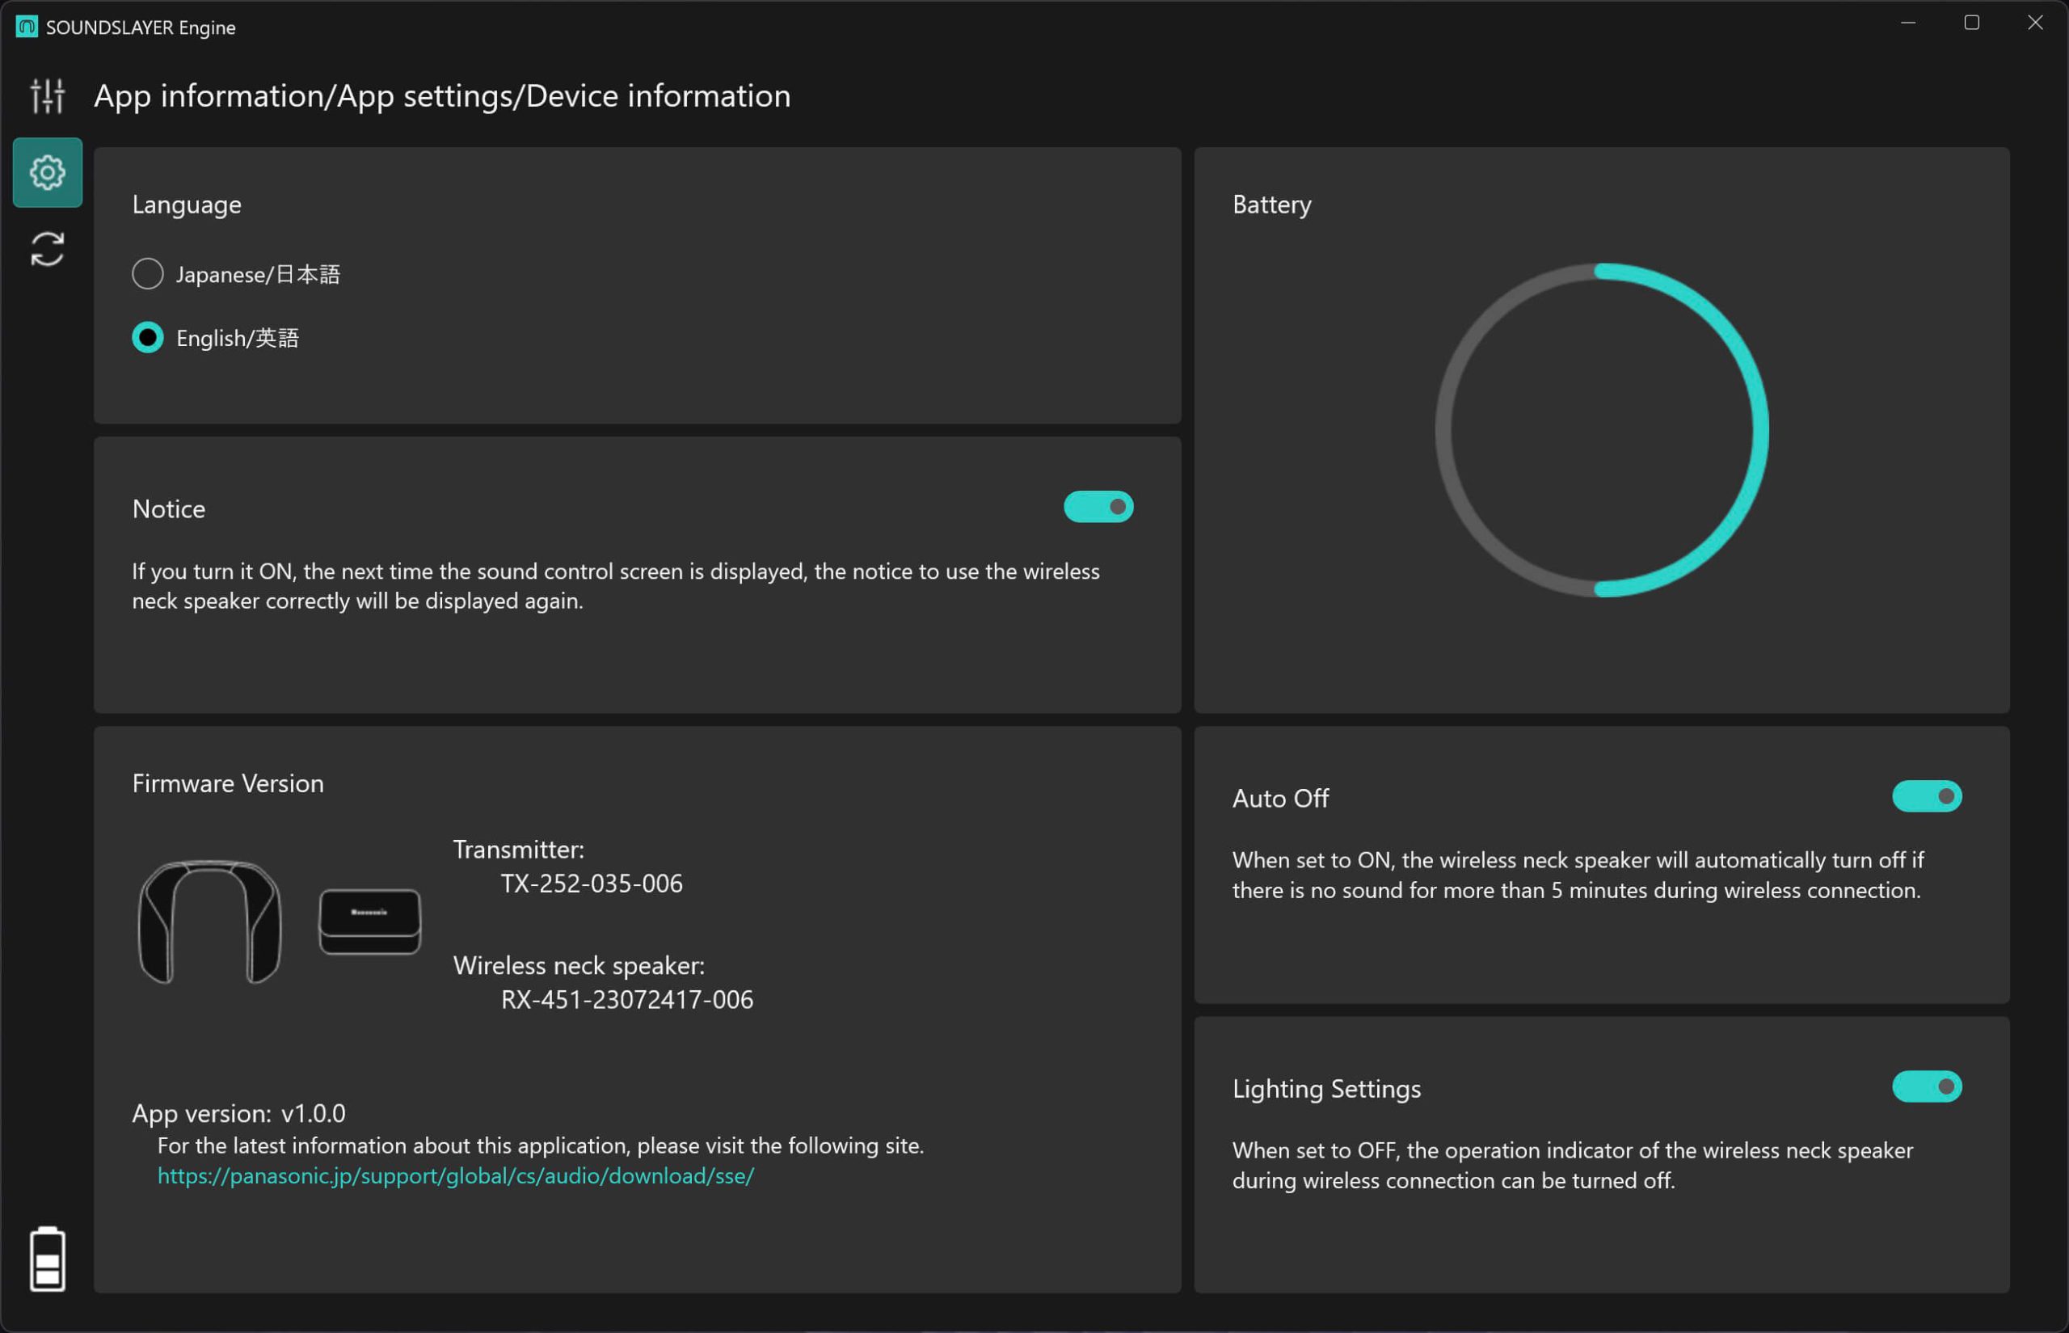Click the refresh/update sidebar icon
The height and width of the screenshot is (1333, 2069).
tap(47, 249)
